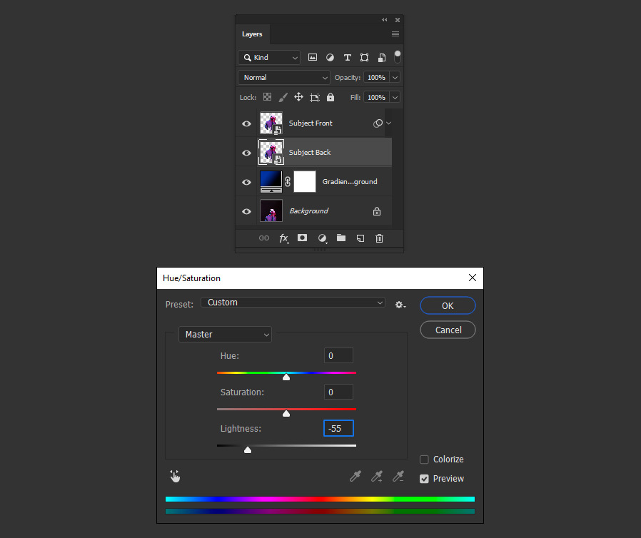Viewport: 641px width, 538px height.
Task: Create new fill or adjustment layer
Action: tap(322, 238)
